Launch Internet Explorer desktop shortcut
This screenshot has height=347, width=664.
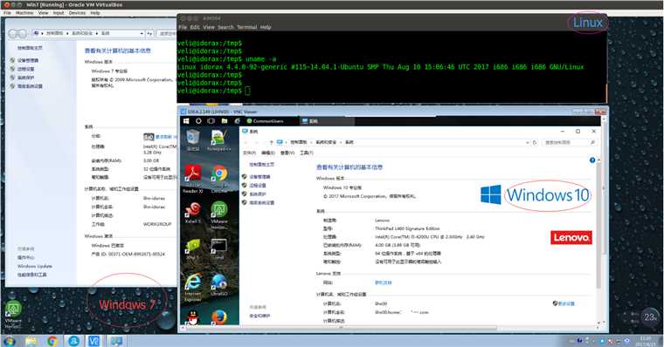(x=193, y=287)
